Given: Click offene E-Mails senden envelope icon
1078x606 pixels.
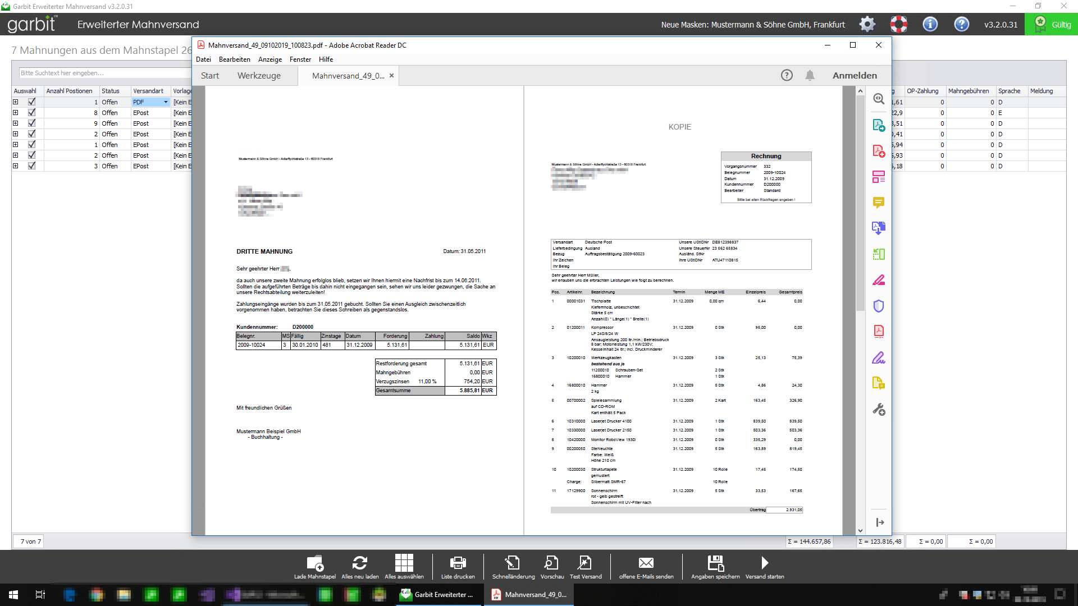Looking at the screenshot, I should (646, 563).
